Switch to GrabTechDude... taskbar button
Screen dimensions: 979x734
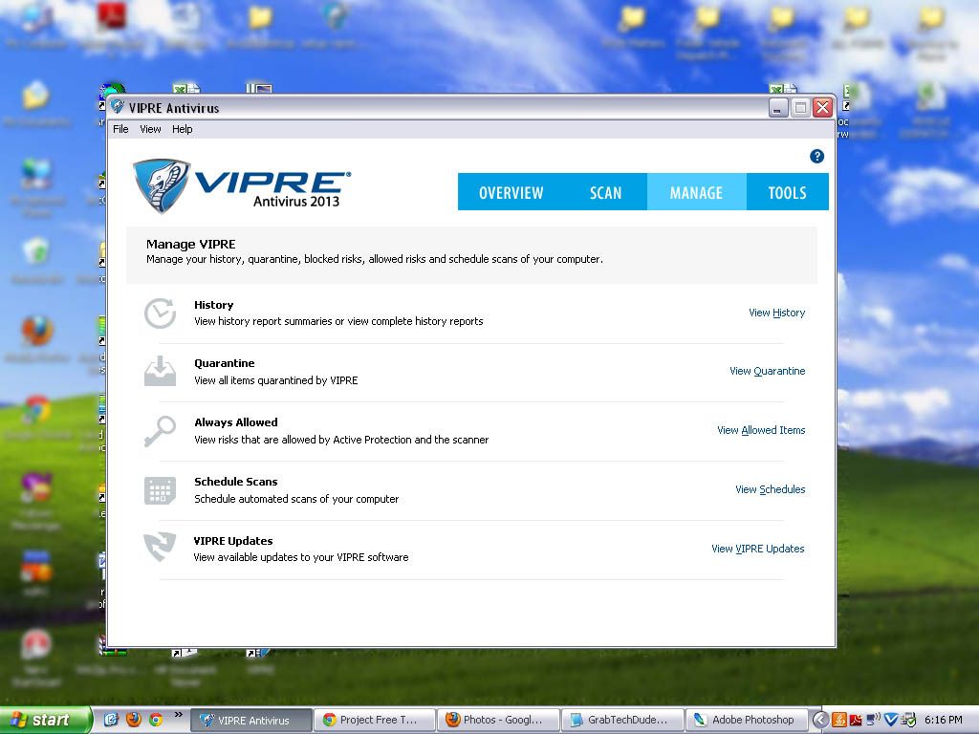(x=621, y=720)
